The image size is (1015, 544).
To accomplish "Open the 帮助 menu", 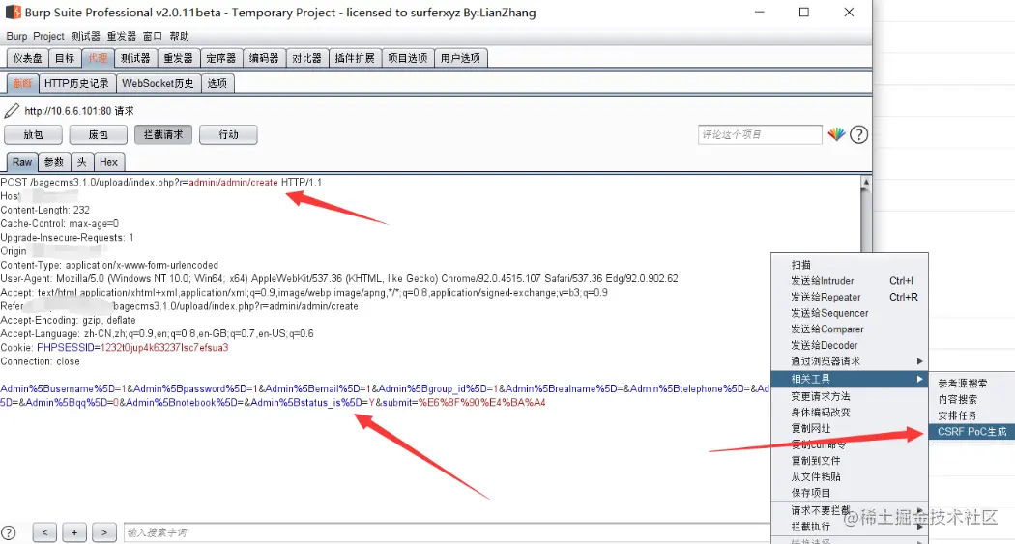I will [179, 36].
